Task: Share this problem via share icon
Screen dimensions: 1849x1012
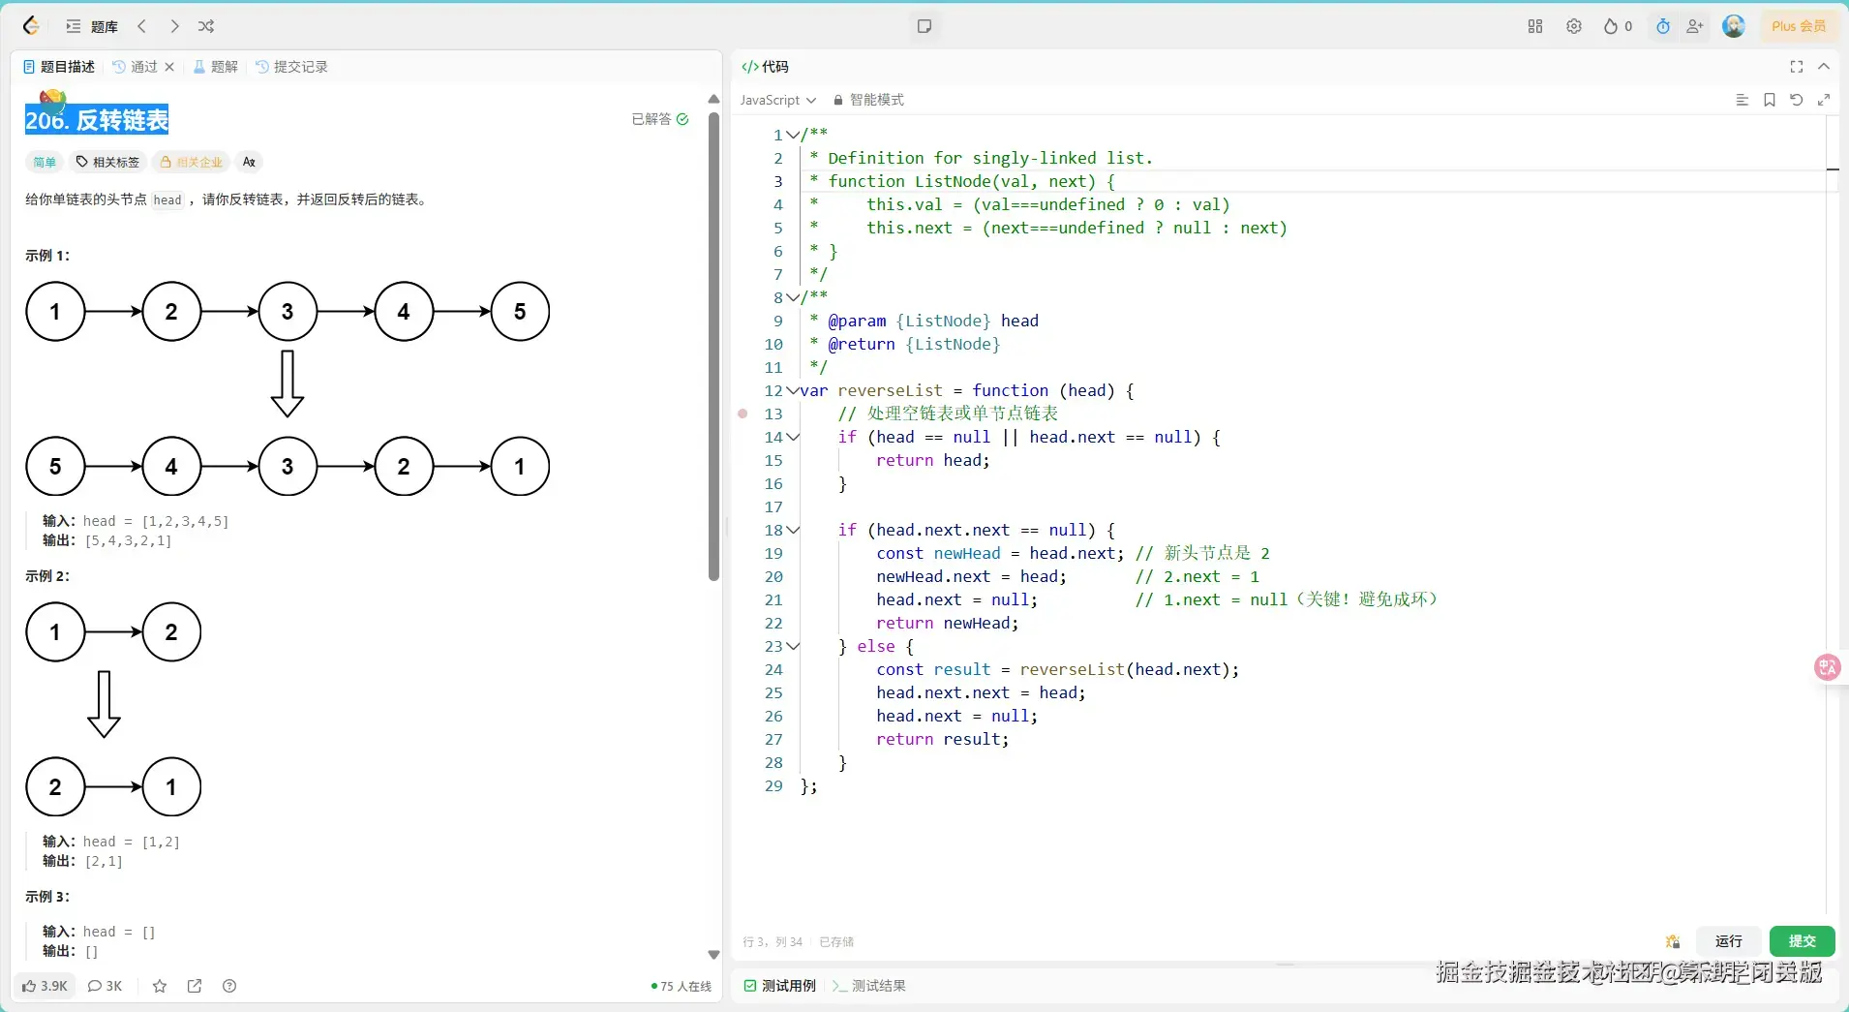Action: click(x=195, y=986)
